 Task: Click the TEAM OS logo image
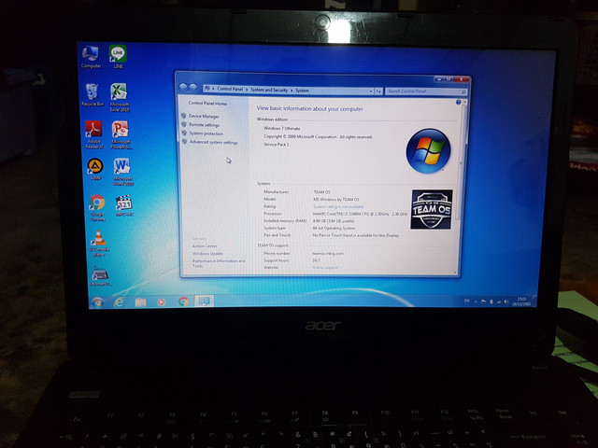[x=432, y=209]
